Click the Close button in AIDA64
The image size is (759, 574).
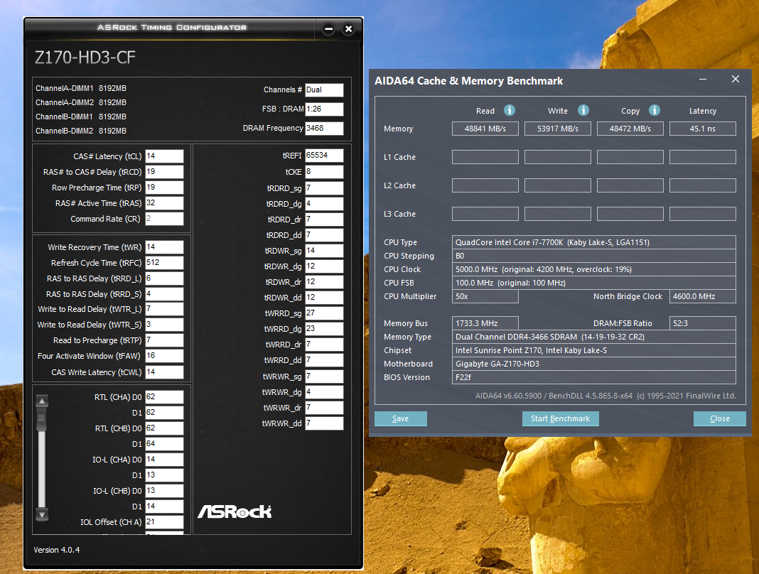click(720, 418)
